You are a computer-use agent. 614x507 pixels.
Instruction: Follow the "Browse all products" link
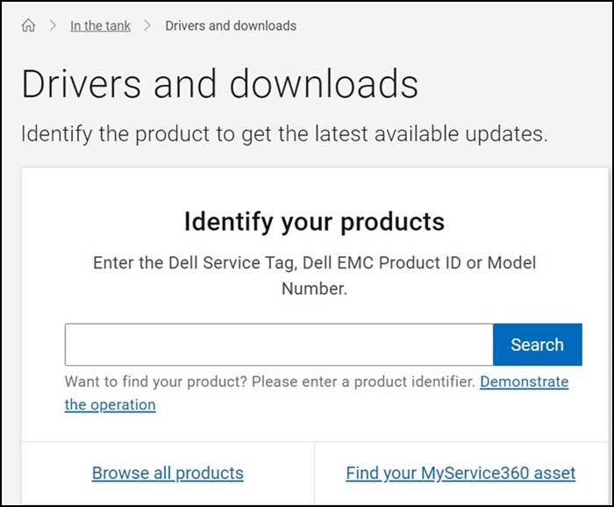[168, 474]
